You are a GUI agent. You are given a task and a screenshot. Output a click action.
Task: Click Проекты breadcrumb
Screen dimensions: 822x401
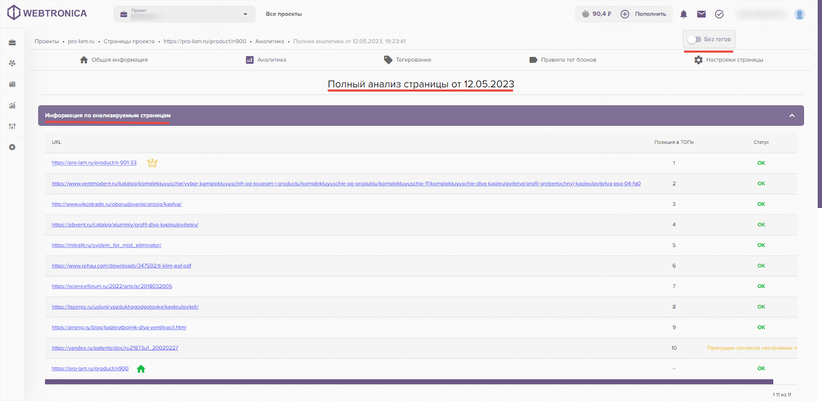[x=47, y=41]
